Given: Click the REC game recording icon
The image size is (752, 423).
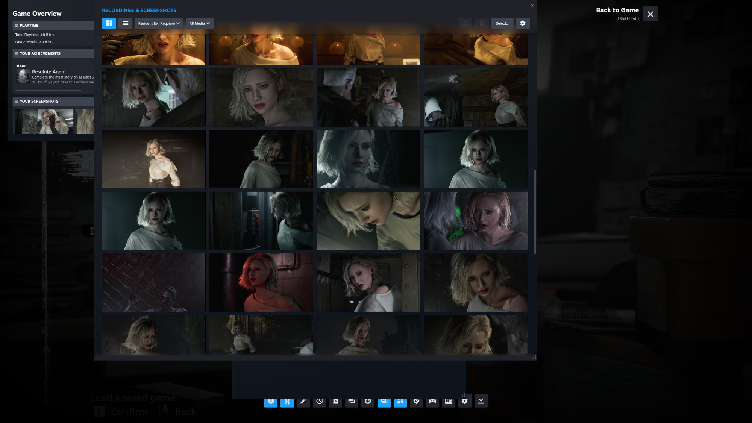Looking at the screenshot, I should tap(449, 401).
